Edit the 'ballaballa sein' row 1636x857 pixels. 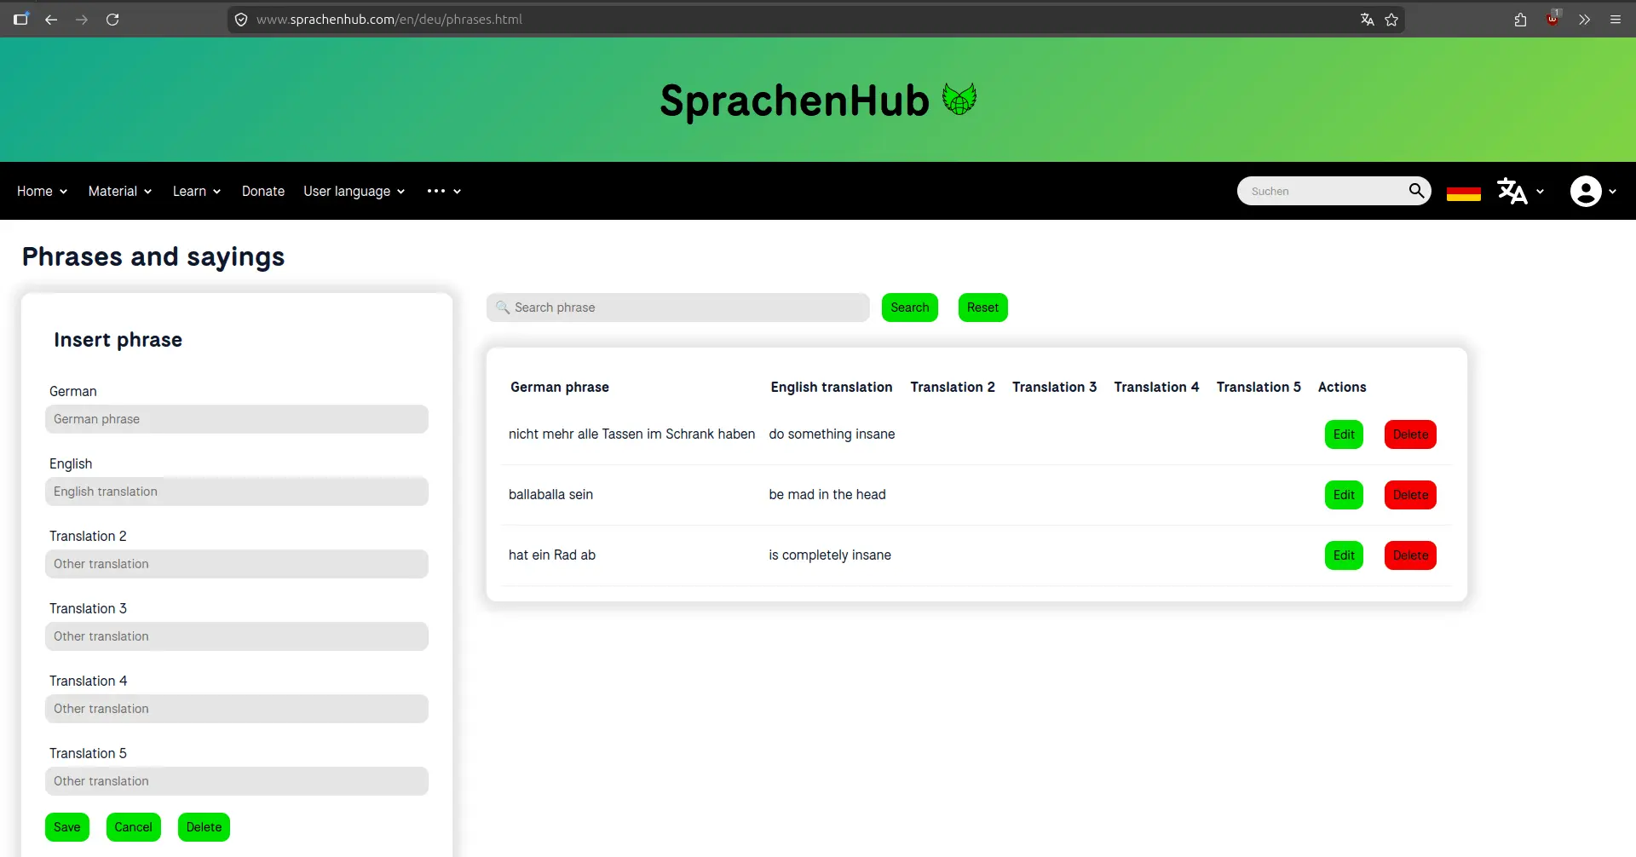click(1344, 495)
